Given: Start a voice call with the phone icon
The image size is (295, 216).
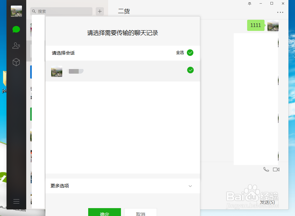Looking at the screenshot, I should (x=266, y=169).
